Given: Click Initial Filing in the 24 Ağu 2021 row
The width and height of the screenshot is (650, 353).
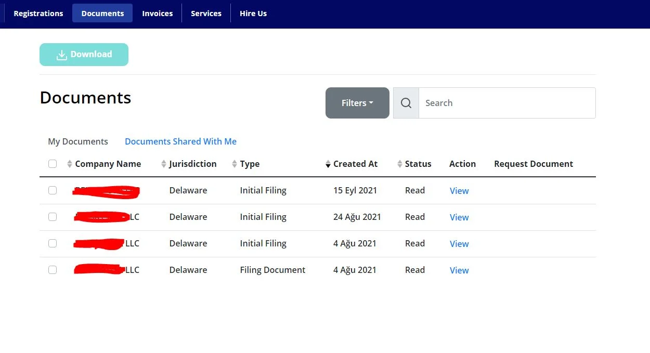Looking at the screenshot, I should [263, 217].
